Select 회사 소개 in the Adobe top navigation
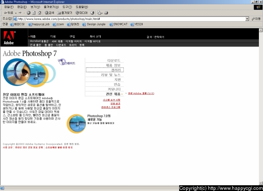Screen dimensions: 263x191 (95, 36)
